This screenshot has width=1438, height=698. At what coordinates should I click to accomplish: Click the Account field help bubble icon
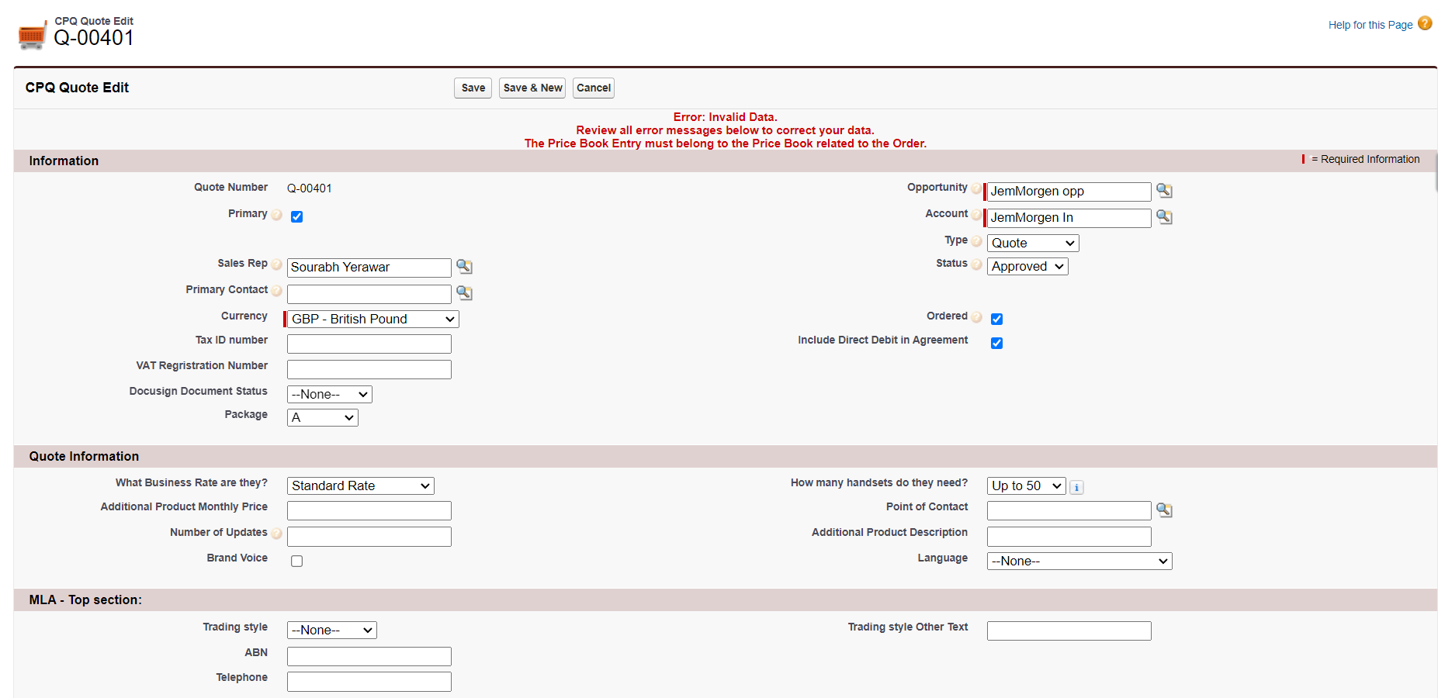pyautogui.click(x=977, y=215)
